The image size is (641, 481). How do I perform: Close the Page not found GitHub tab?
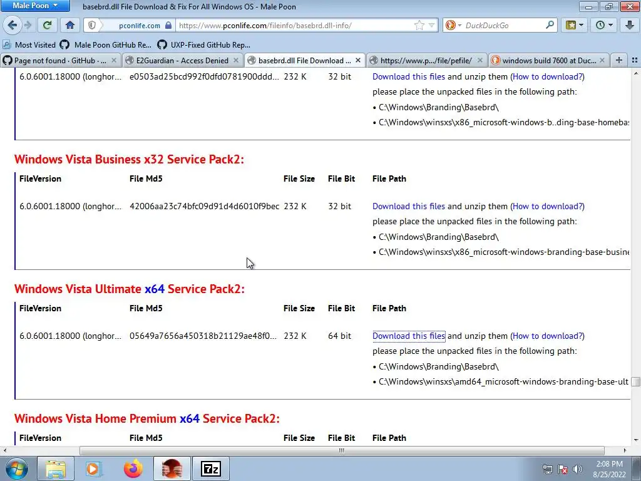pyautogui.click(x=114, y=61)
